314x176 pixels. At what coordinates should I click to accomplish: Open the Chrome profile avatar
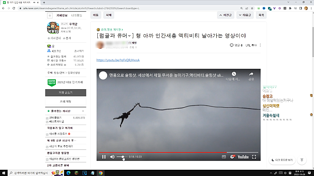click(x=306, y=8)
